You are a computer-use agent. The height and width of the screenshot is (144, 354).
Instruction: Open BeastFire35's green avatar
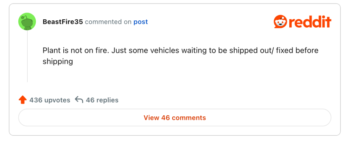tap(27, 22)
